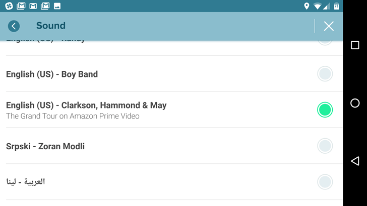Go back using the header arrow icon
The image size is (367, 206).
[x=14, y=26]
